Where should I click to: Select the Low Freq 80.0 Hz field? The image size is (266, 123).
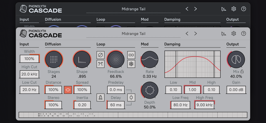tap(181, 105)
